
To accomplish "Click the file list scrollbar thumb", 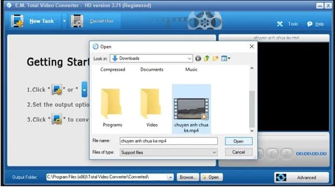I will [252, 109].
